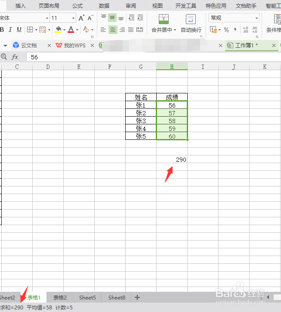The width and height of the screenshot is (281, 312).
Task: Select cell containing 290
Action: (172, 159)
